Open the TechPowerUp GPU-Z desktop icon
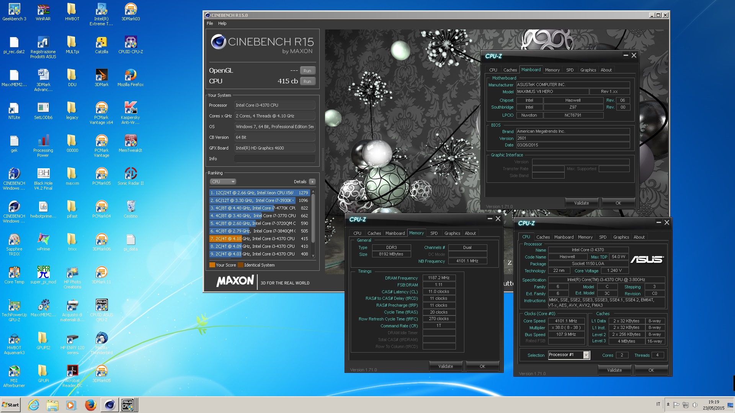Screen dimensions: 735x413 point(14,310)
